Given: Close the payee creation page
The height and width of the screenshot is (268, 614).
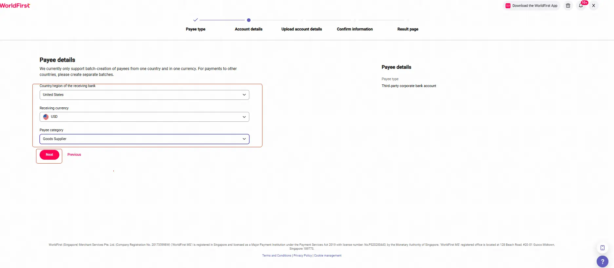Looking at the screenshot, I should click(x=594, y=6).
